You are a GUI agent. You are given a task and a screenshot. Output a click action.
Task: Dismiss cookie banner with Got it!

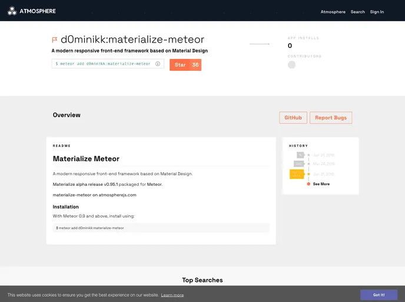point(379,295)
